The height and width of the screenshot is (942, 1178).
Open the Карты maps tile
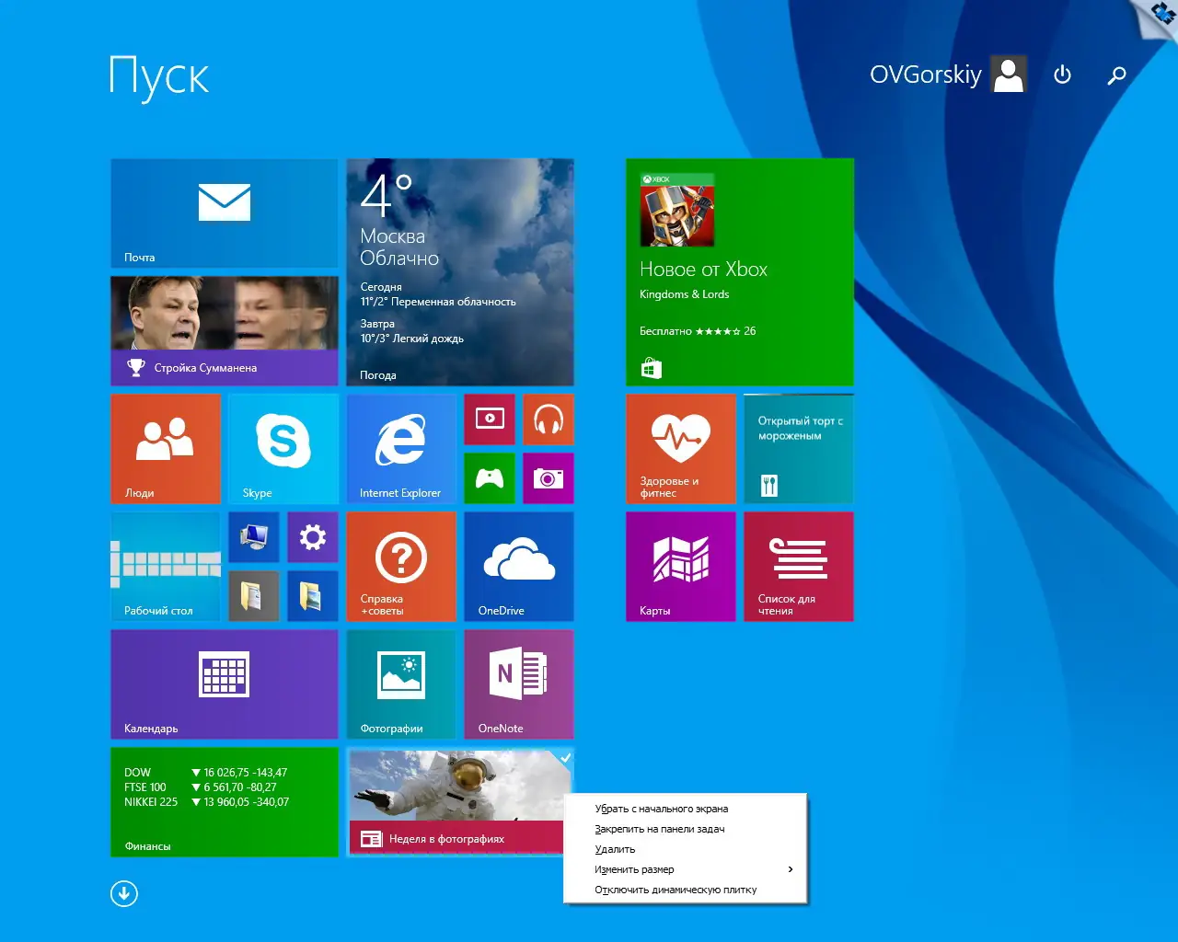point(680,566)
